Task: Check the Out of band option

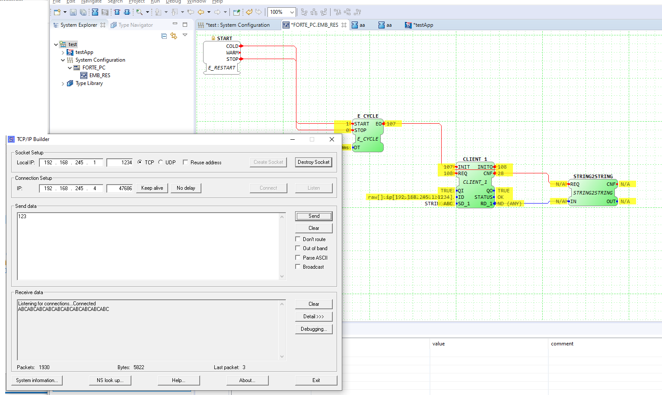Action: tap(298, 248)
